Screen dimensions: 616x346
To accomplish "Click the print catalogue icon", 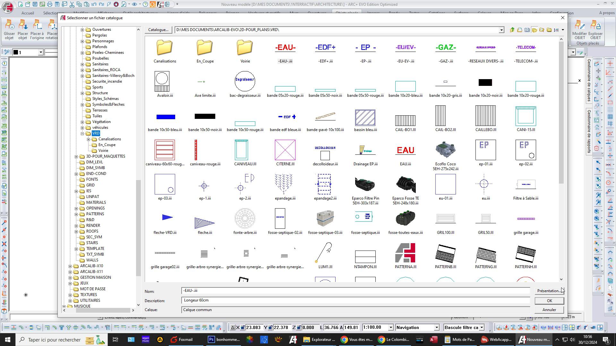I will (x=519, y=30).
